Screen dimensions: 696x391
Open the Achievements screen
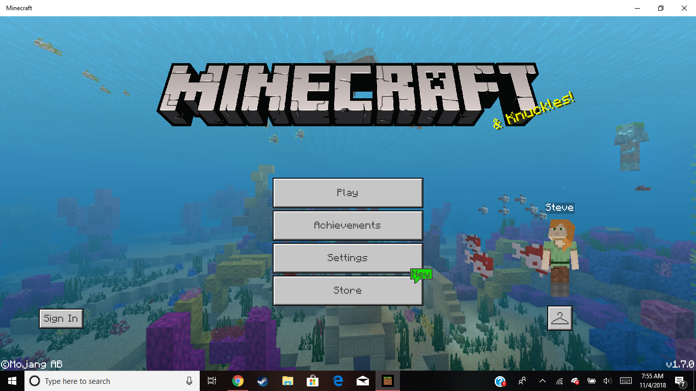point(348,226)
